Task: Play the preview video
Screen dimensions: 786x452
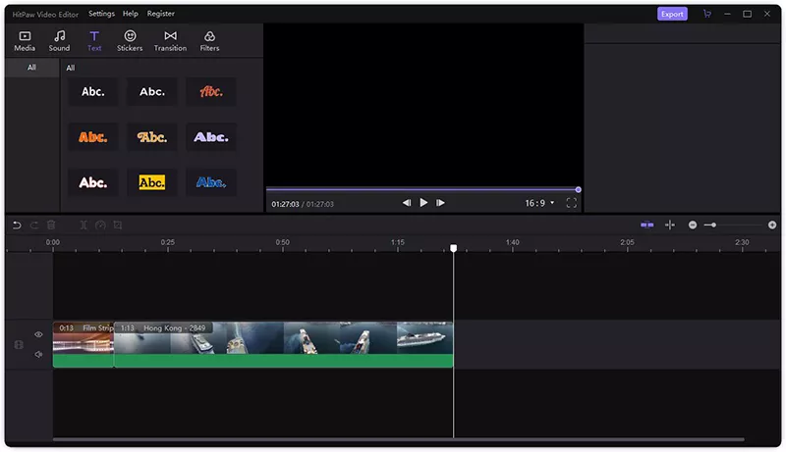Action: point(423,203)
